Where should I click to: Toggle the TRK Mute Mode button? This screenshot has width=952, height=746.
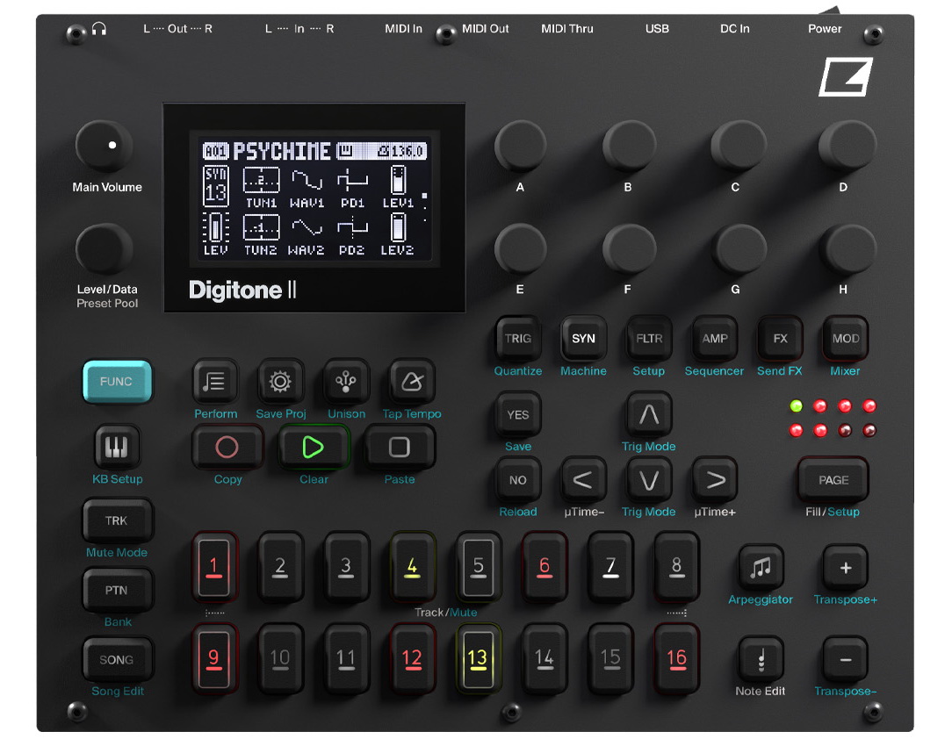pyautogui.click(x=117, y=520)
